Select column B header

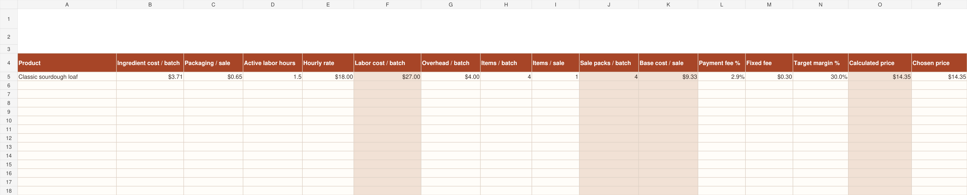click(150, 4)
